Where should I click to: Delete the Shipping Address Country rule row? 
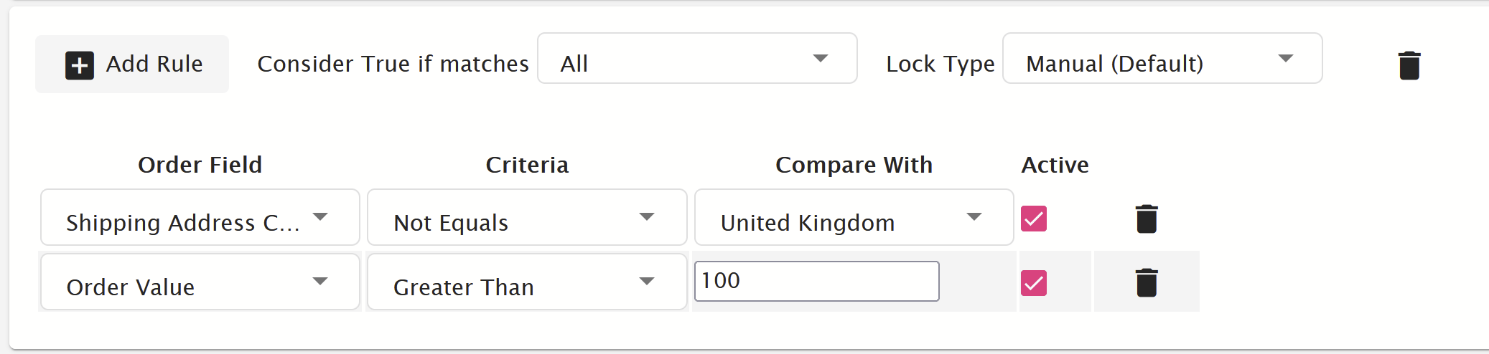tap(1147, 219)
